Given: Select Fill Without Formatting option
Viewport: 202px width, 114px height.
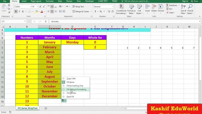Looking at the screenshot, I should [75, 89].
